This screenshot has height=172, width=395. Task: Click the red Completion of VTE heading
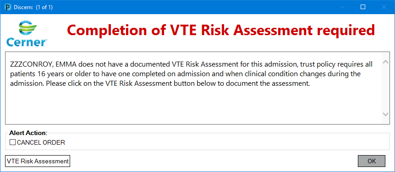click(x=221, y=30)
